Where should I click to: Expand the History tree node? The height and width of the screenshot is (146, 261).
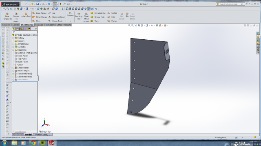tap(13, 38)
